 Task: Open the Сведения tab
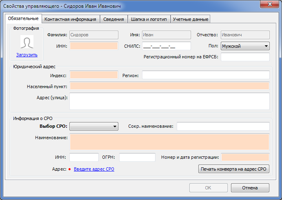(x=114, y=19)
